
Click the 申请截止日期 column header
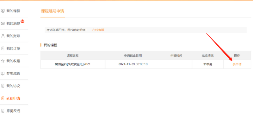point(133,56)
